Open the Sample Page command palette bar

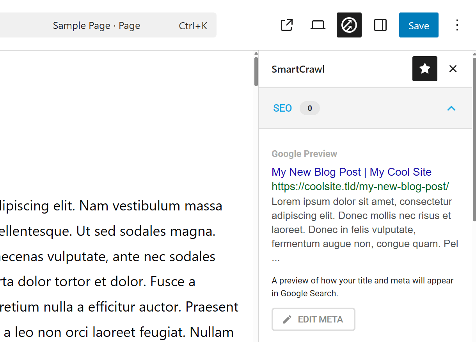[108, 25]
